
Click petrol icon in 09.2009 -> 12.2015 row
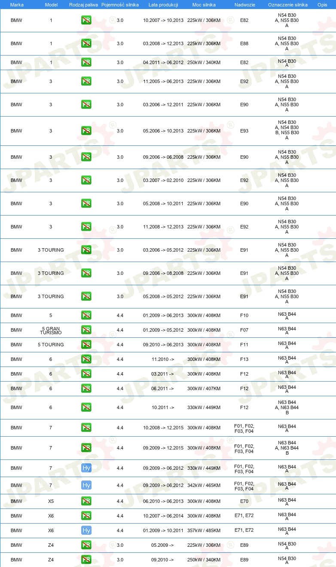86,448
